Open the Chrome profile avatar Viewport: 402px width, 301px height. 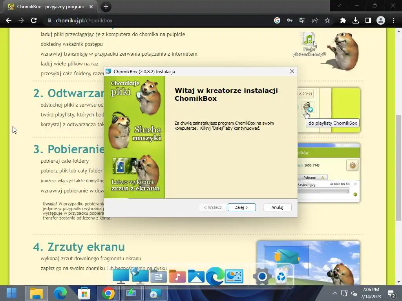pyautogui.click(x=380, y=20)
